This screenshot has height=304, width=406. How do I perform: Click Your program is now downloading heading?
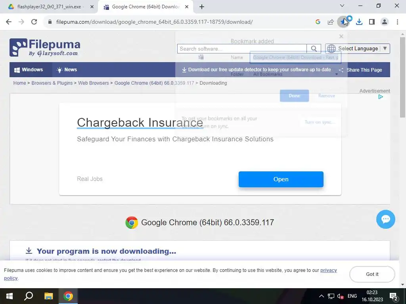[x=106, y=251]
